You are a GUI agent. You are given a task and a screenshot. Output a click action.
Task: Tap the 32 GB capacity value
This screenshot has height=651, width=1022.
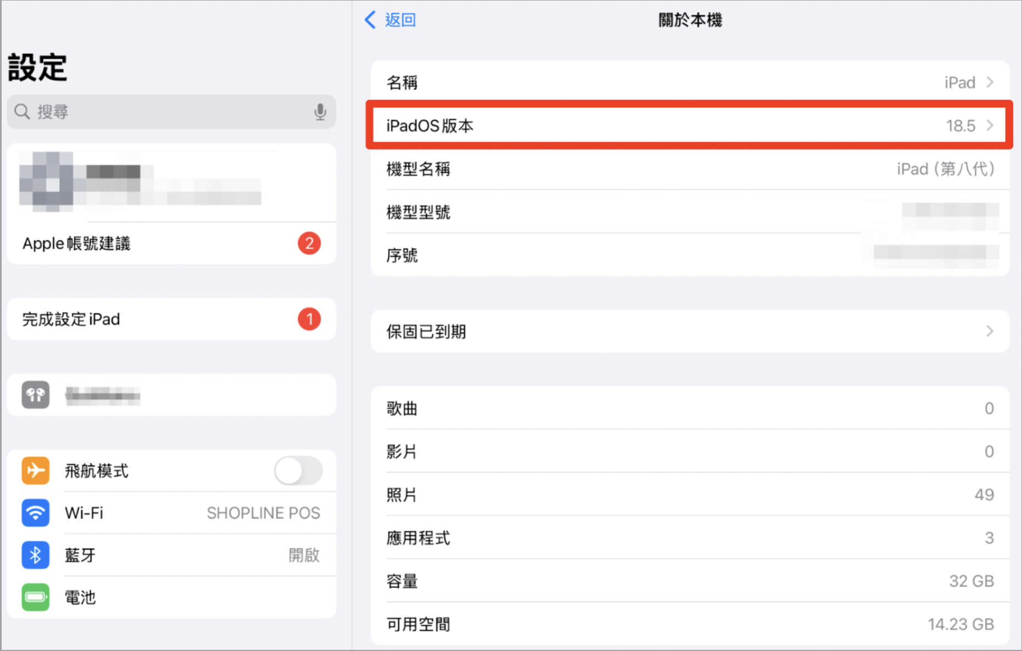pos(971,581)
